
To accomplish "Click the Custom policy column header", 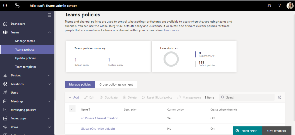I will pos(175,109).
